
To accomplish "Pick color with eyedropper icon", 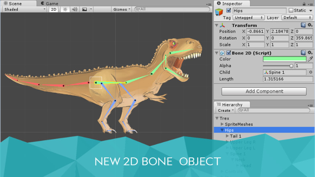I will (x=310, y=59).
